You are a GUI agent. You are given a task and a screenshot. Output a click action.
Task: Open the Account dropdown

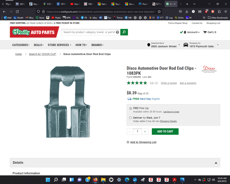pos(191,32)
